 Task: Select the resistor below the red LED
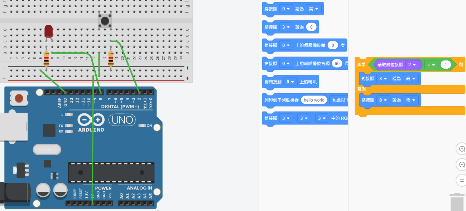point(47,59)
